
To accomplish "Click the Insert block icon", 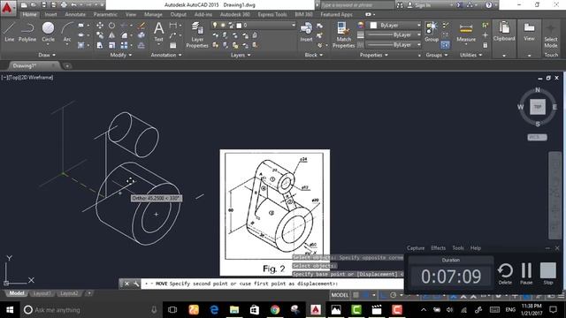I will tap(306, 32).
